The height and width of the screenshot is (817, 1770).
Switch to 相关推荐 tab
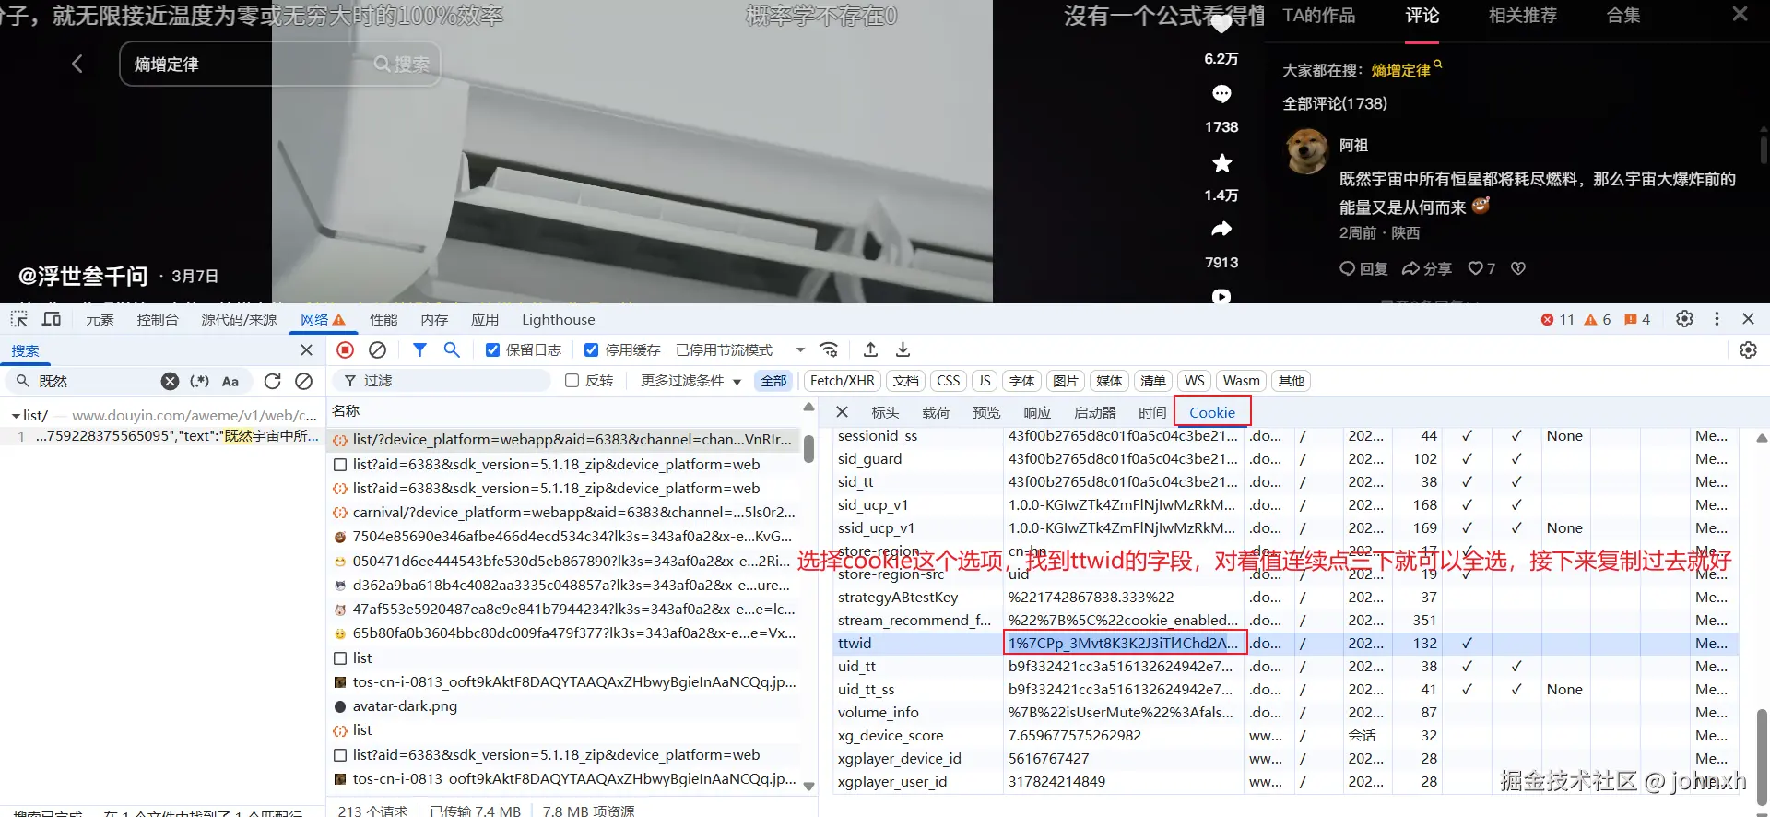click(x=1522, y=16)
